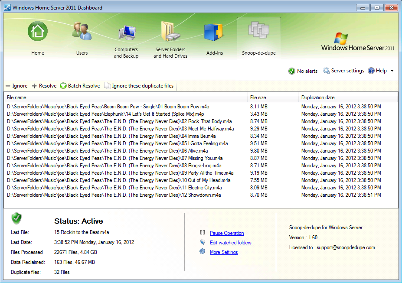Click the Help text button
Screen dimensions: 402x283
(x=381, y=71)
